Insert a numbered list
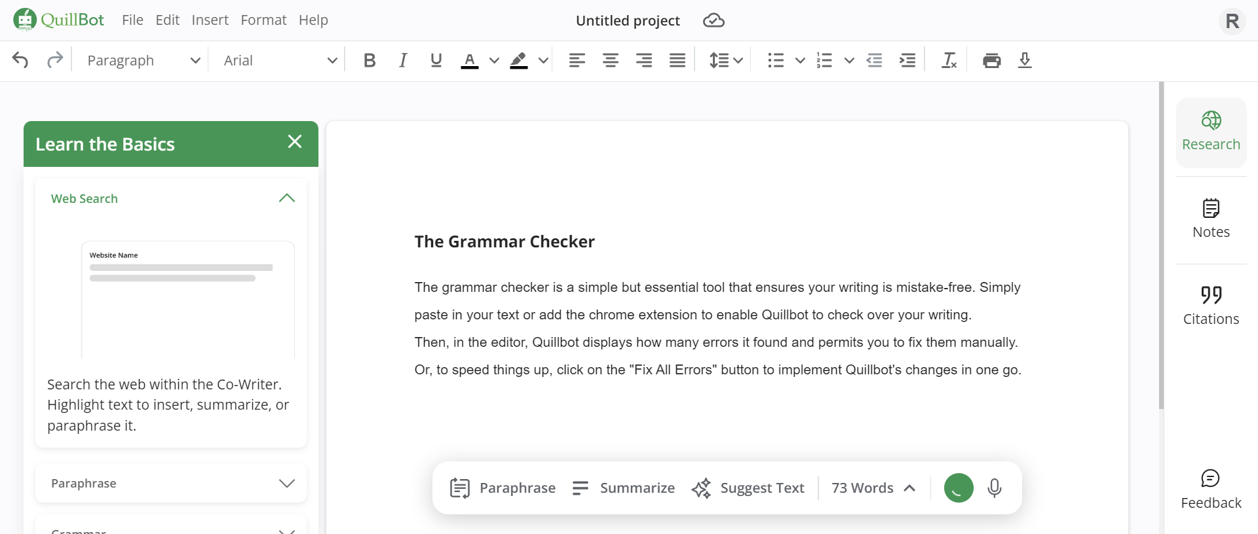Screen dimensions: 1258x534 coord(824,60)
